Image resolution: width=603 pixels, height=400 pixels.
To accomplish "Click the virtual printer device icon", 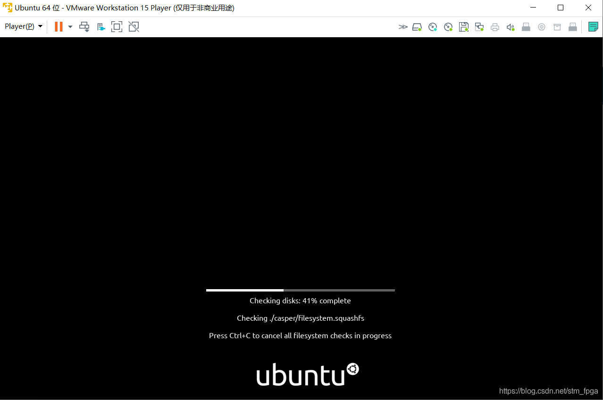I will point(495,26).
